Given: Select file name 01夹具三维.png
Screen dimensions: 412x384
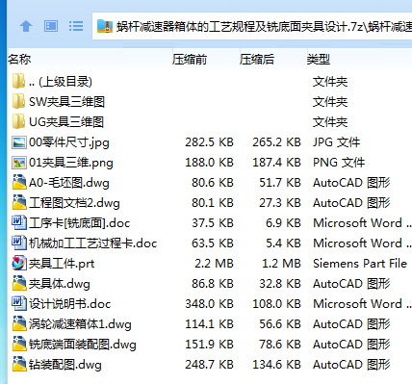Looking at the screenshot, I should [x=71, y=163].
